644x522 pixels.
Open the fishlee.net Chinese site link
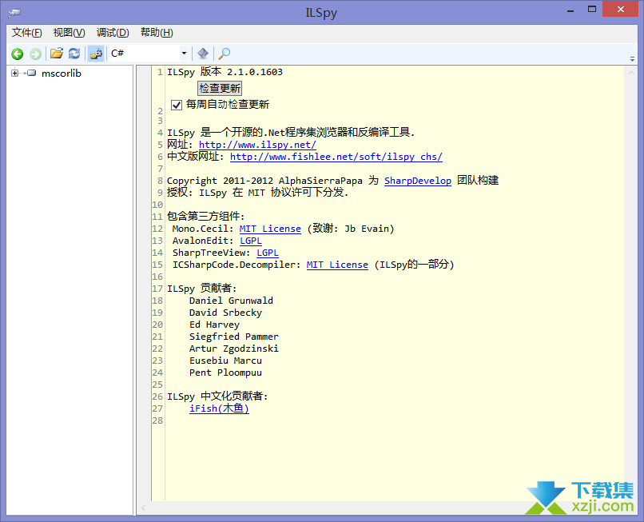tap(336, 157)
